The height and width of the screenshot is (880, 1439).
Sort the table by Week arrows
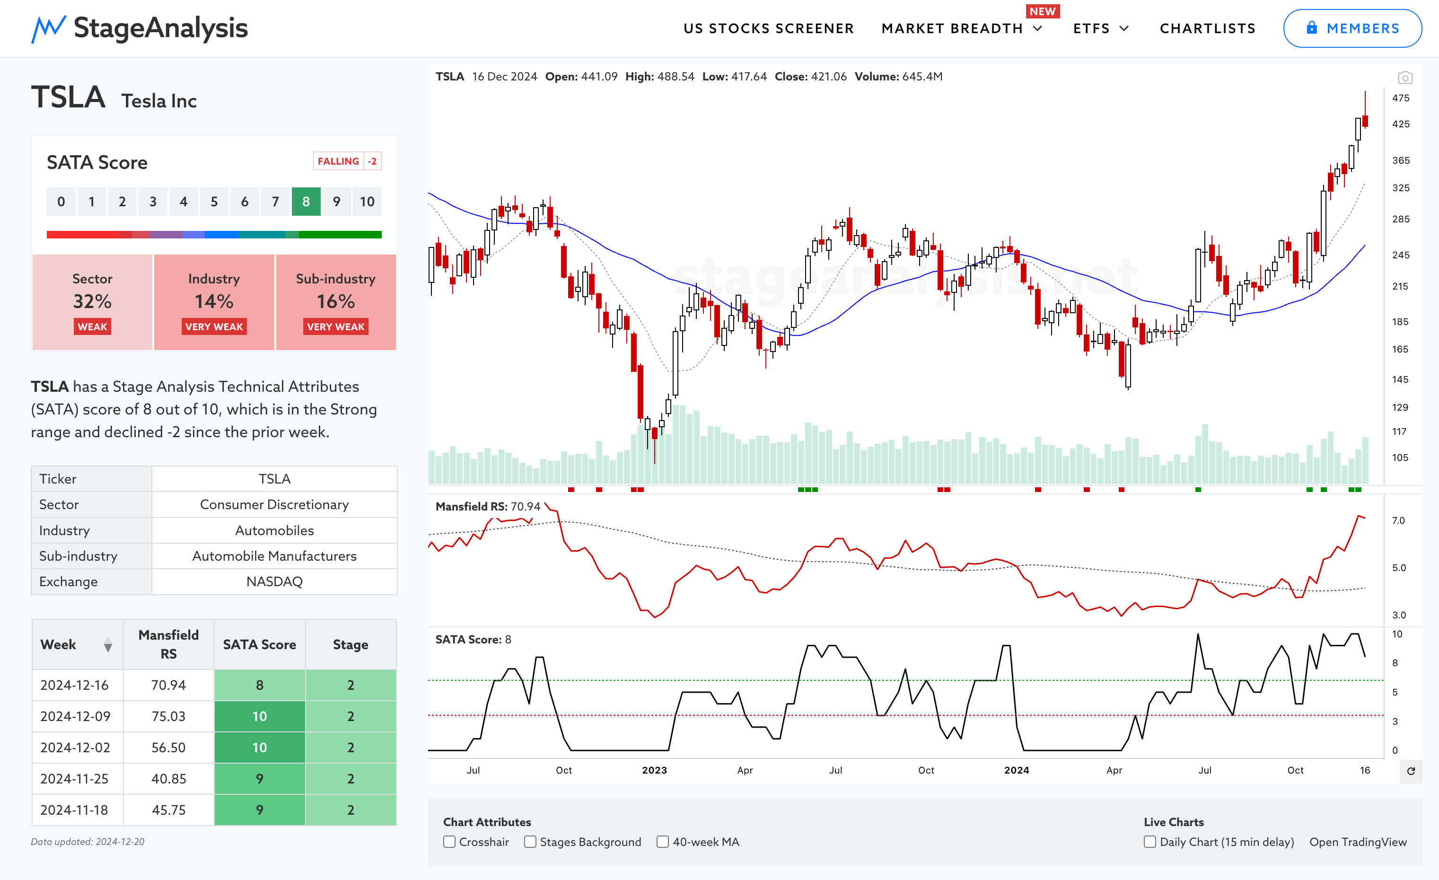(108, 645)
